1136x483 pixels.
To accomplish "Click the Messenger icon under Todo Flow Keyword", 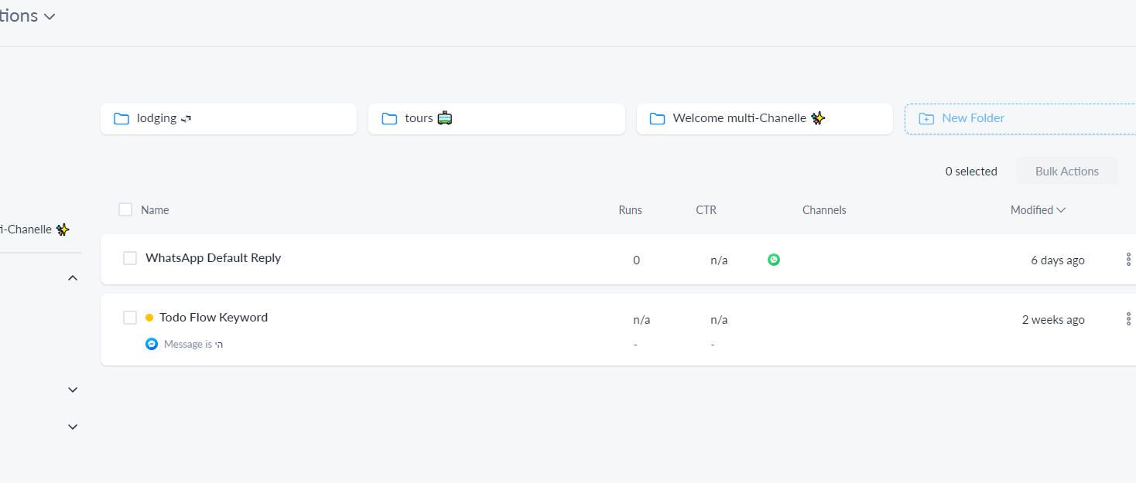I will pos(152,344).
